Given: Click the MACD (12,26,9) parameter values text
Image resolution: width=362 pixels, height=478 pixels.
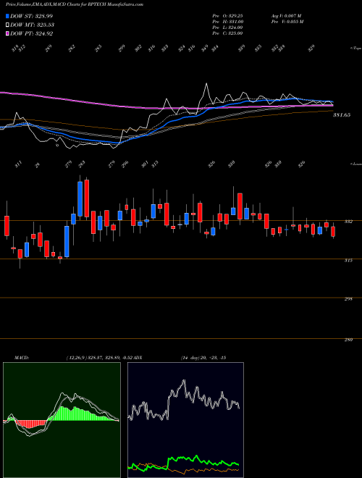Looking at the screenshot, I should [101, 358].
